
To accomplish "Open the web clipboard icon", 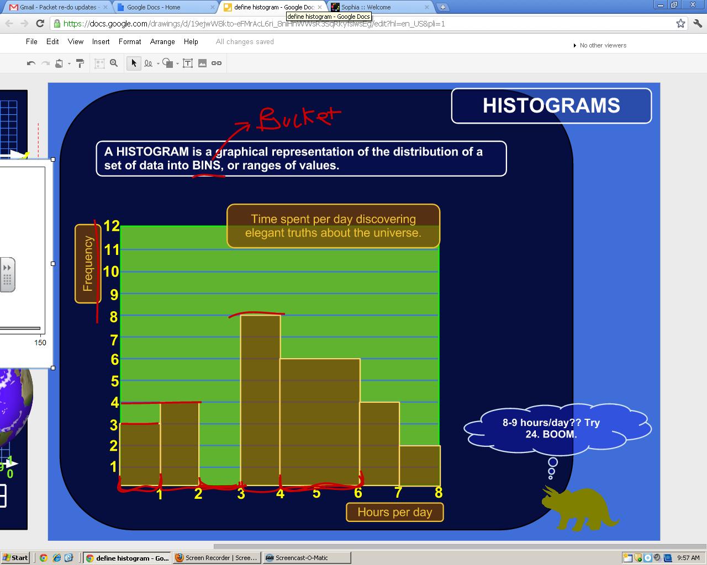I will (59, 63).
